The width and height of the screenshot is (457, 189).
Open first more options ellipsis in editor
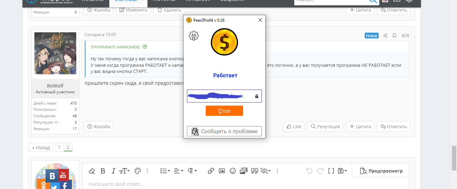click(x=147, y=171)
